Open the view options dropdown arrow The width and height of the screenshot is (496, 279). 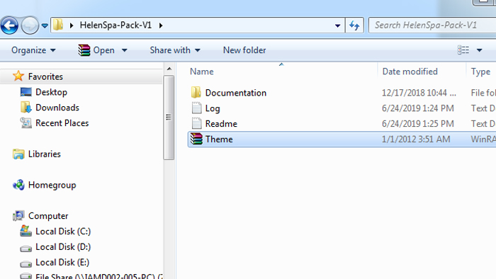pyautogui.click(x=479, y=50)
